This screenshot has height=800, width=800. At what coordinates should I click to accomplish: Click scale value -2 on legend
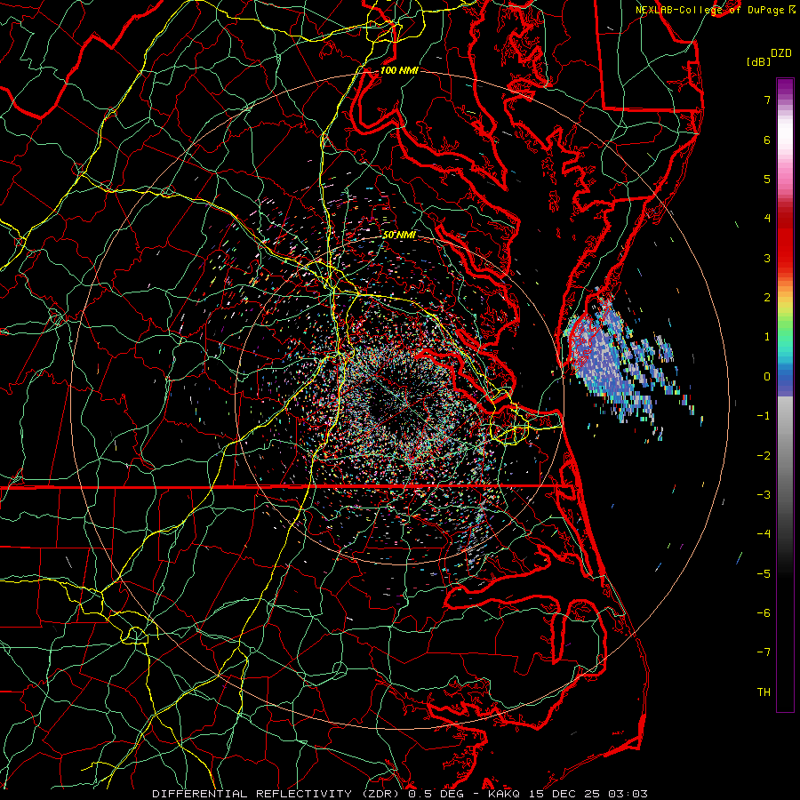(x=764, y=456)
